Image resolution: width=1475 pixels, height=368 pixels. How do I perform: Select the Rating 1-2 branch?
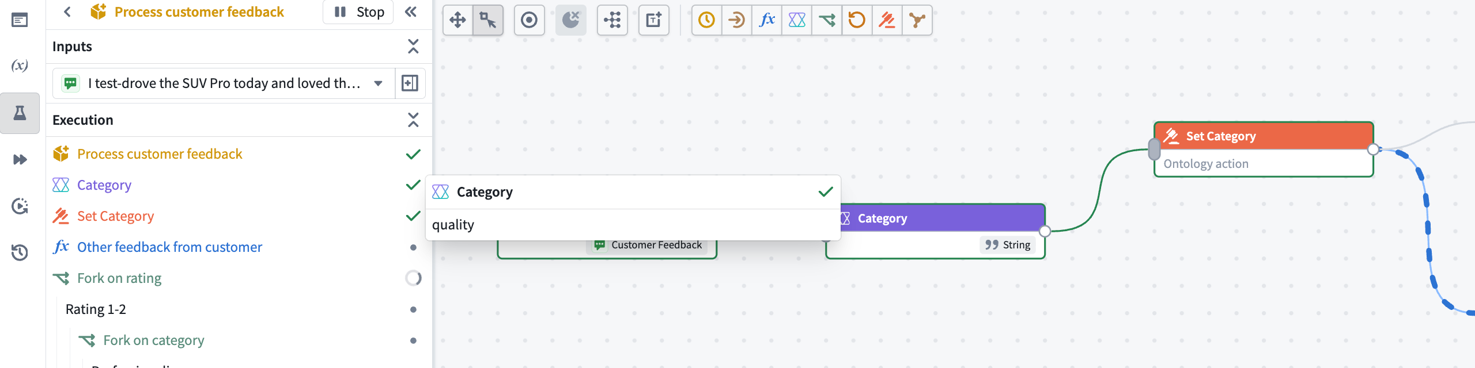[244, 309]
